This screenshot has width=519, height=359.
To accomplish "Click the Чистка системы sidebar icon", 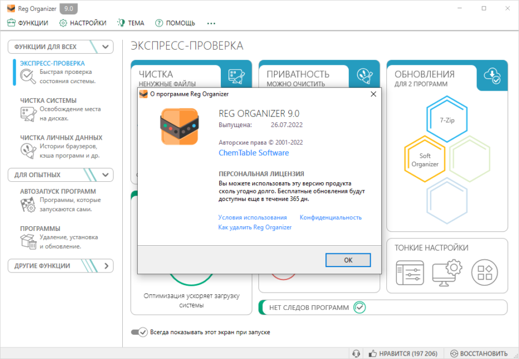I will pos(28,114).
